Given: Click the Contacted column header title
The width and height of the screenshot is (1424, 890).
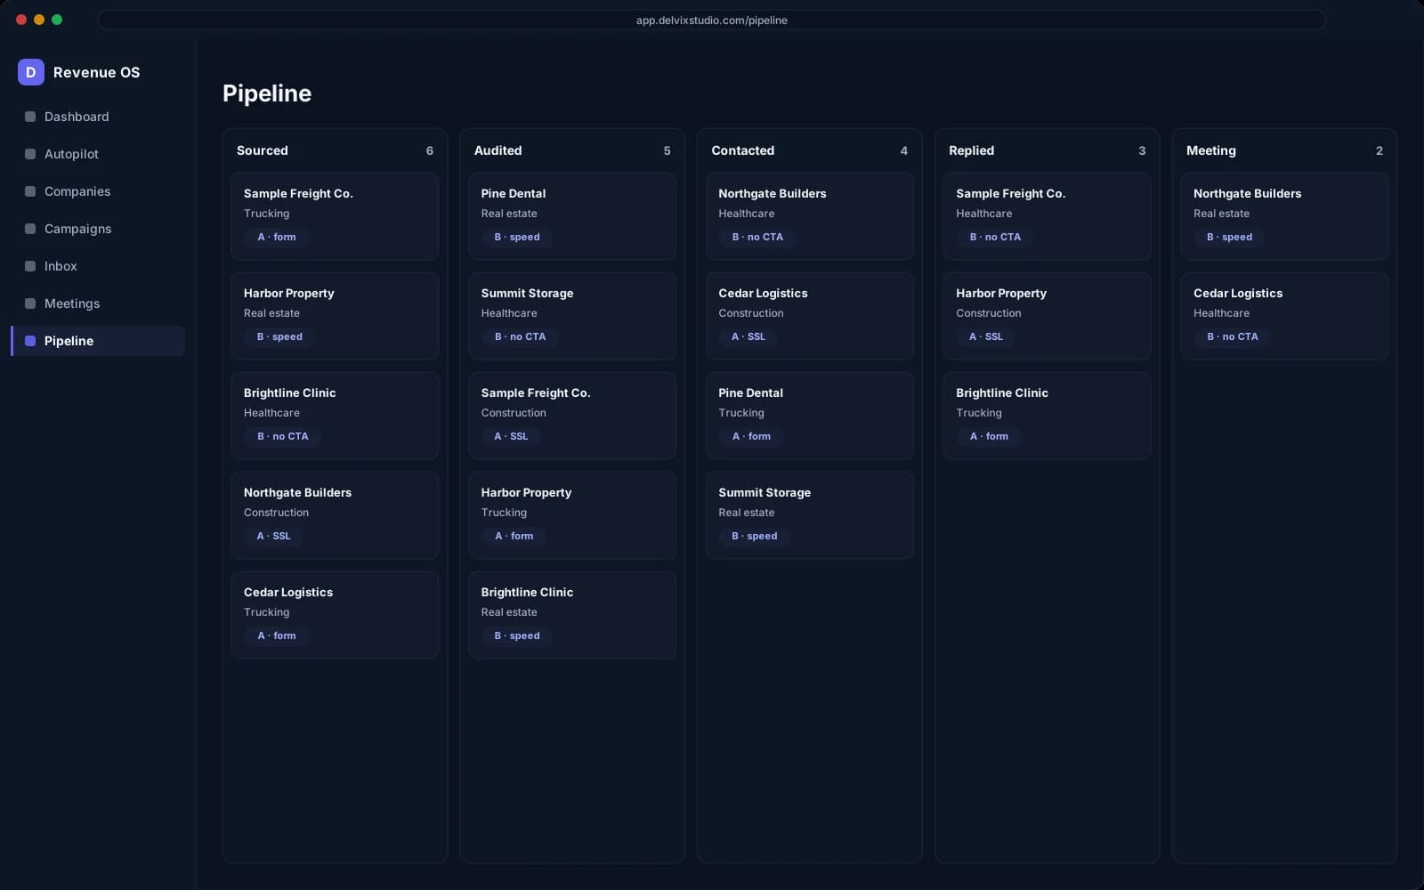Looking at the screenshot, I should (x=743, y=150).
